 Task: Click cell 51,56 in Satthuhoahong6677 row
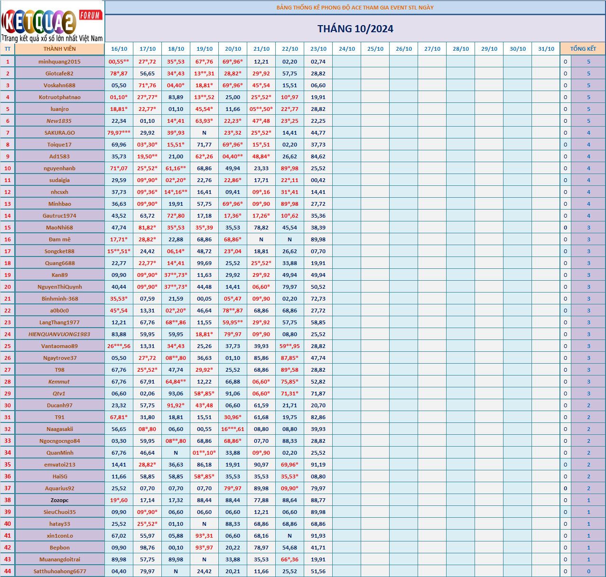(x=318, y=571)
